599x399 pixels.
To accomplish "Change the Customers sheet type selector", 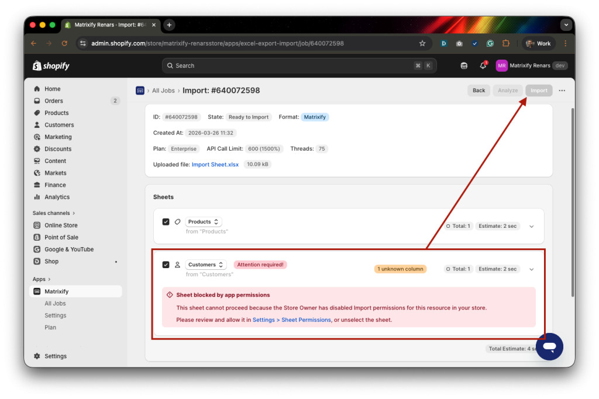I will (x=205, y=264).
